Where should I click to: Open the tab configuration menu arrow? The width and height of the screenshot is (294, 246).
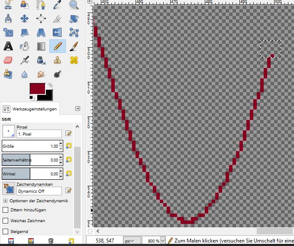point(78,109)
